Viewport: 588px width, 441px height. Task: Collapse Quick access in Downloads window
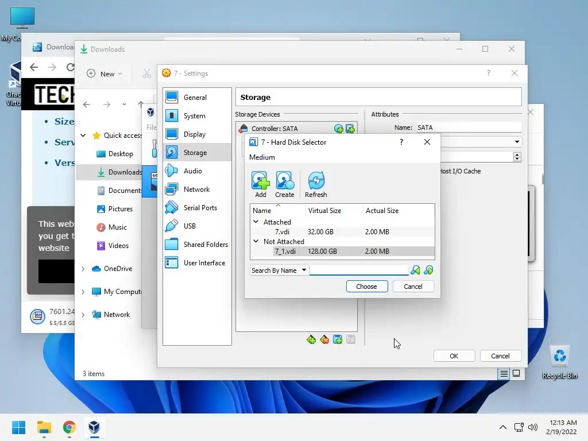tap(83, 136)
